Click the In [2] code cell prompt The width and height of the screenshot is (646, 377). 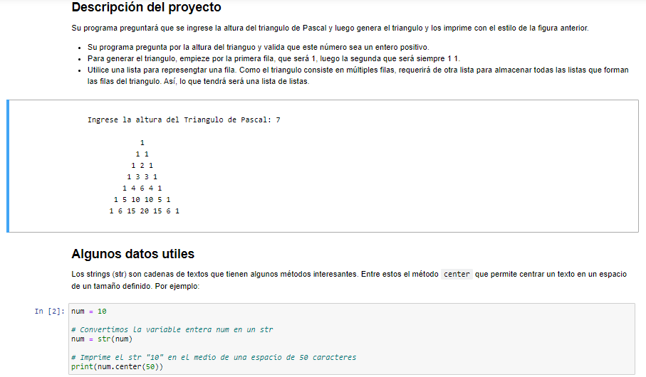pos(49,311)
